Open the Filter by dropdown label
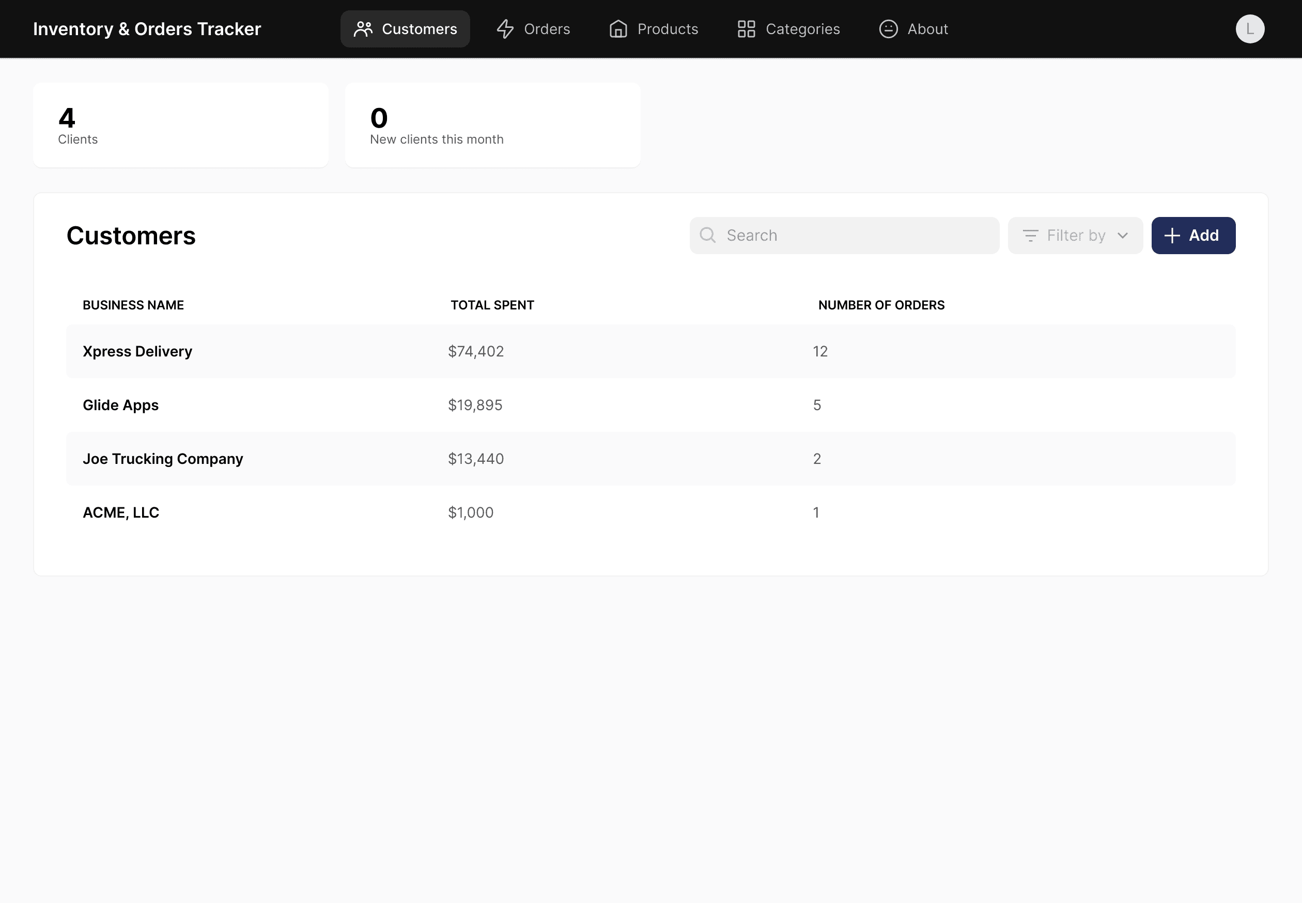The height and width of the screenshot is (903, 1302). tap(1076, 236)
